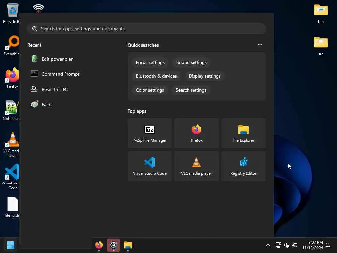Select Firefox desktop shortcut
Viewport: 337px width, 253px height.
click(12, 78)
